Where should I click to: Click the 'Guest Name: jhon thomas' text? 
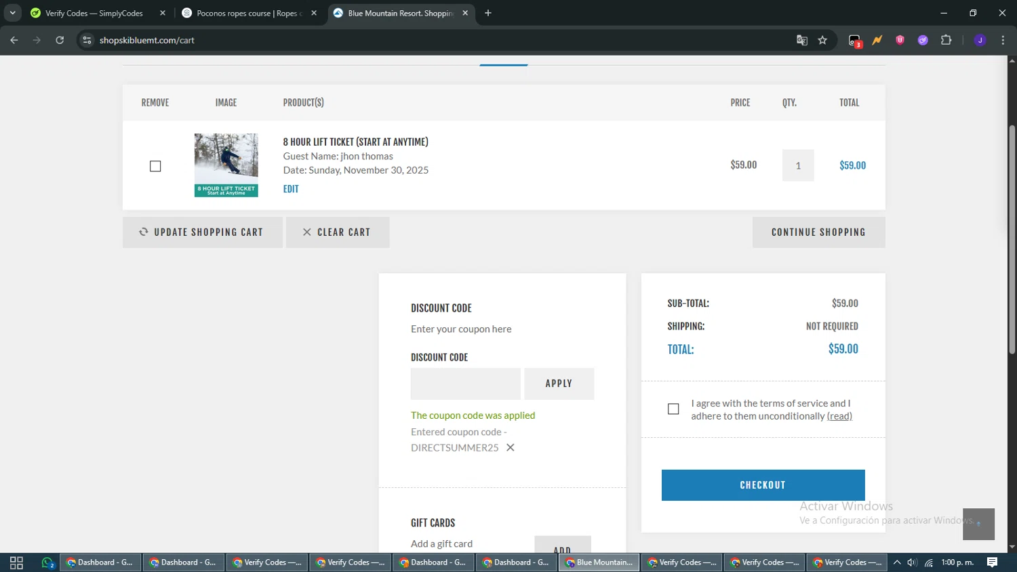[338, 156]
